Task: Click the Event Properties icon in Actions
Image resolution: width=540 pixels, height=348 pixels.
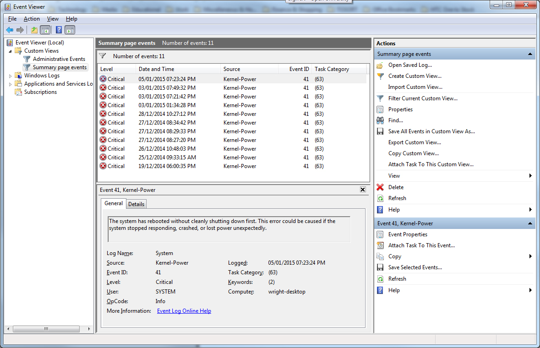Action: [380, 234]
